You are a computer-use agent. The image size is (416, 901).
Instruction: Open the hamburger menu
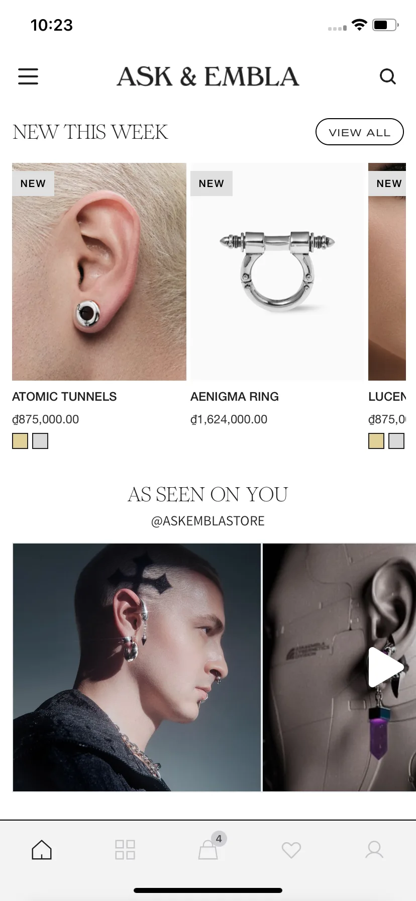[28, 76]
